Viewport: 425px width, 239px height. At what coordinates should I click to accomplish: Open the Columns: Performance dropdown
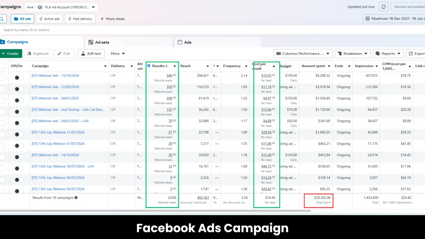[x=303, y=53]
